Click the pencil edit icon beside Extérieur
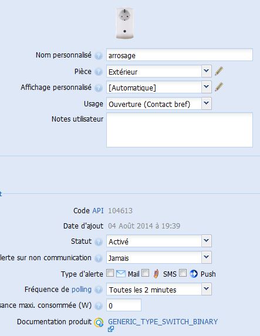 tap(219, 71)
